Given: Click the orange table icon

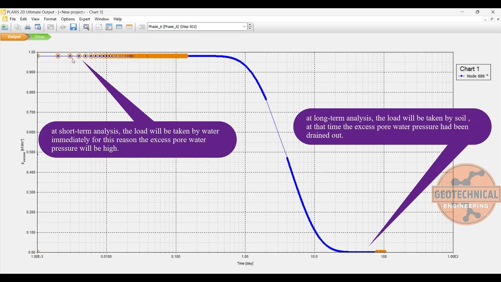Looking at the screenshot, I should [x=129, y=27].
